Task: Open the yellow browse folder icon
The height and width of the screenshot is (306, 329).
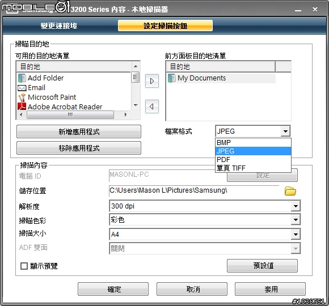Action: click(x=290, y=191)
